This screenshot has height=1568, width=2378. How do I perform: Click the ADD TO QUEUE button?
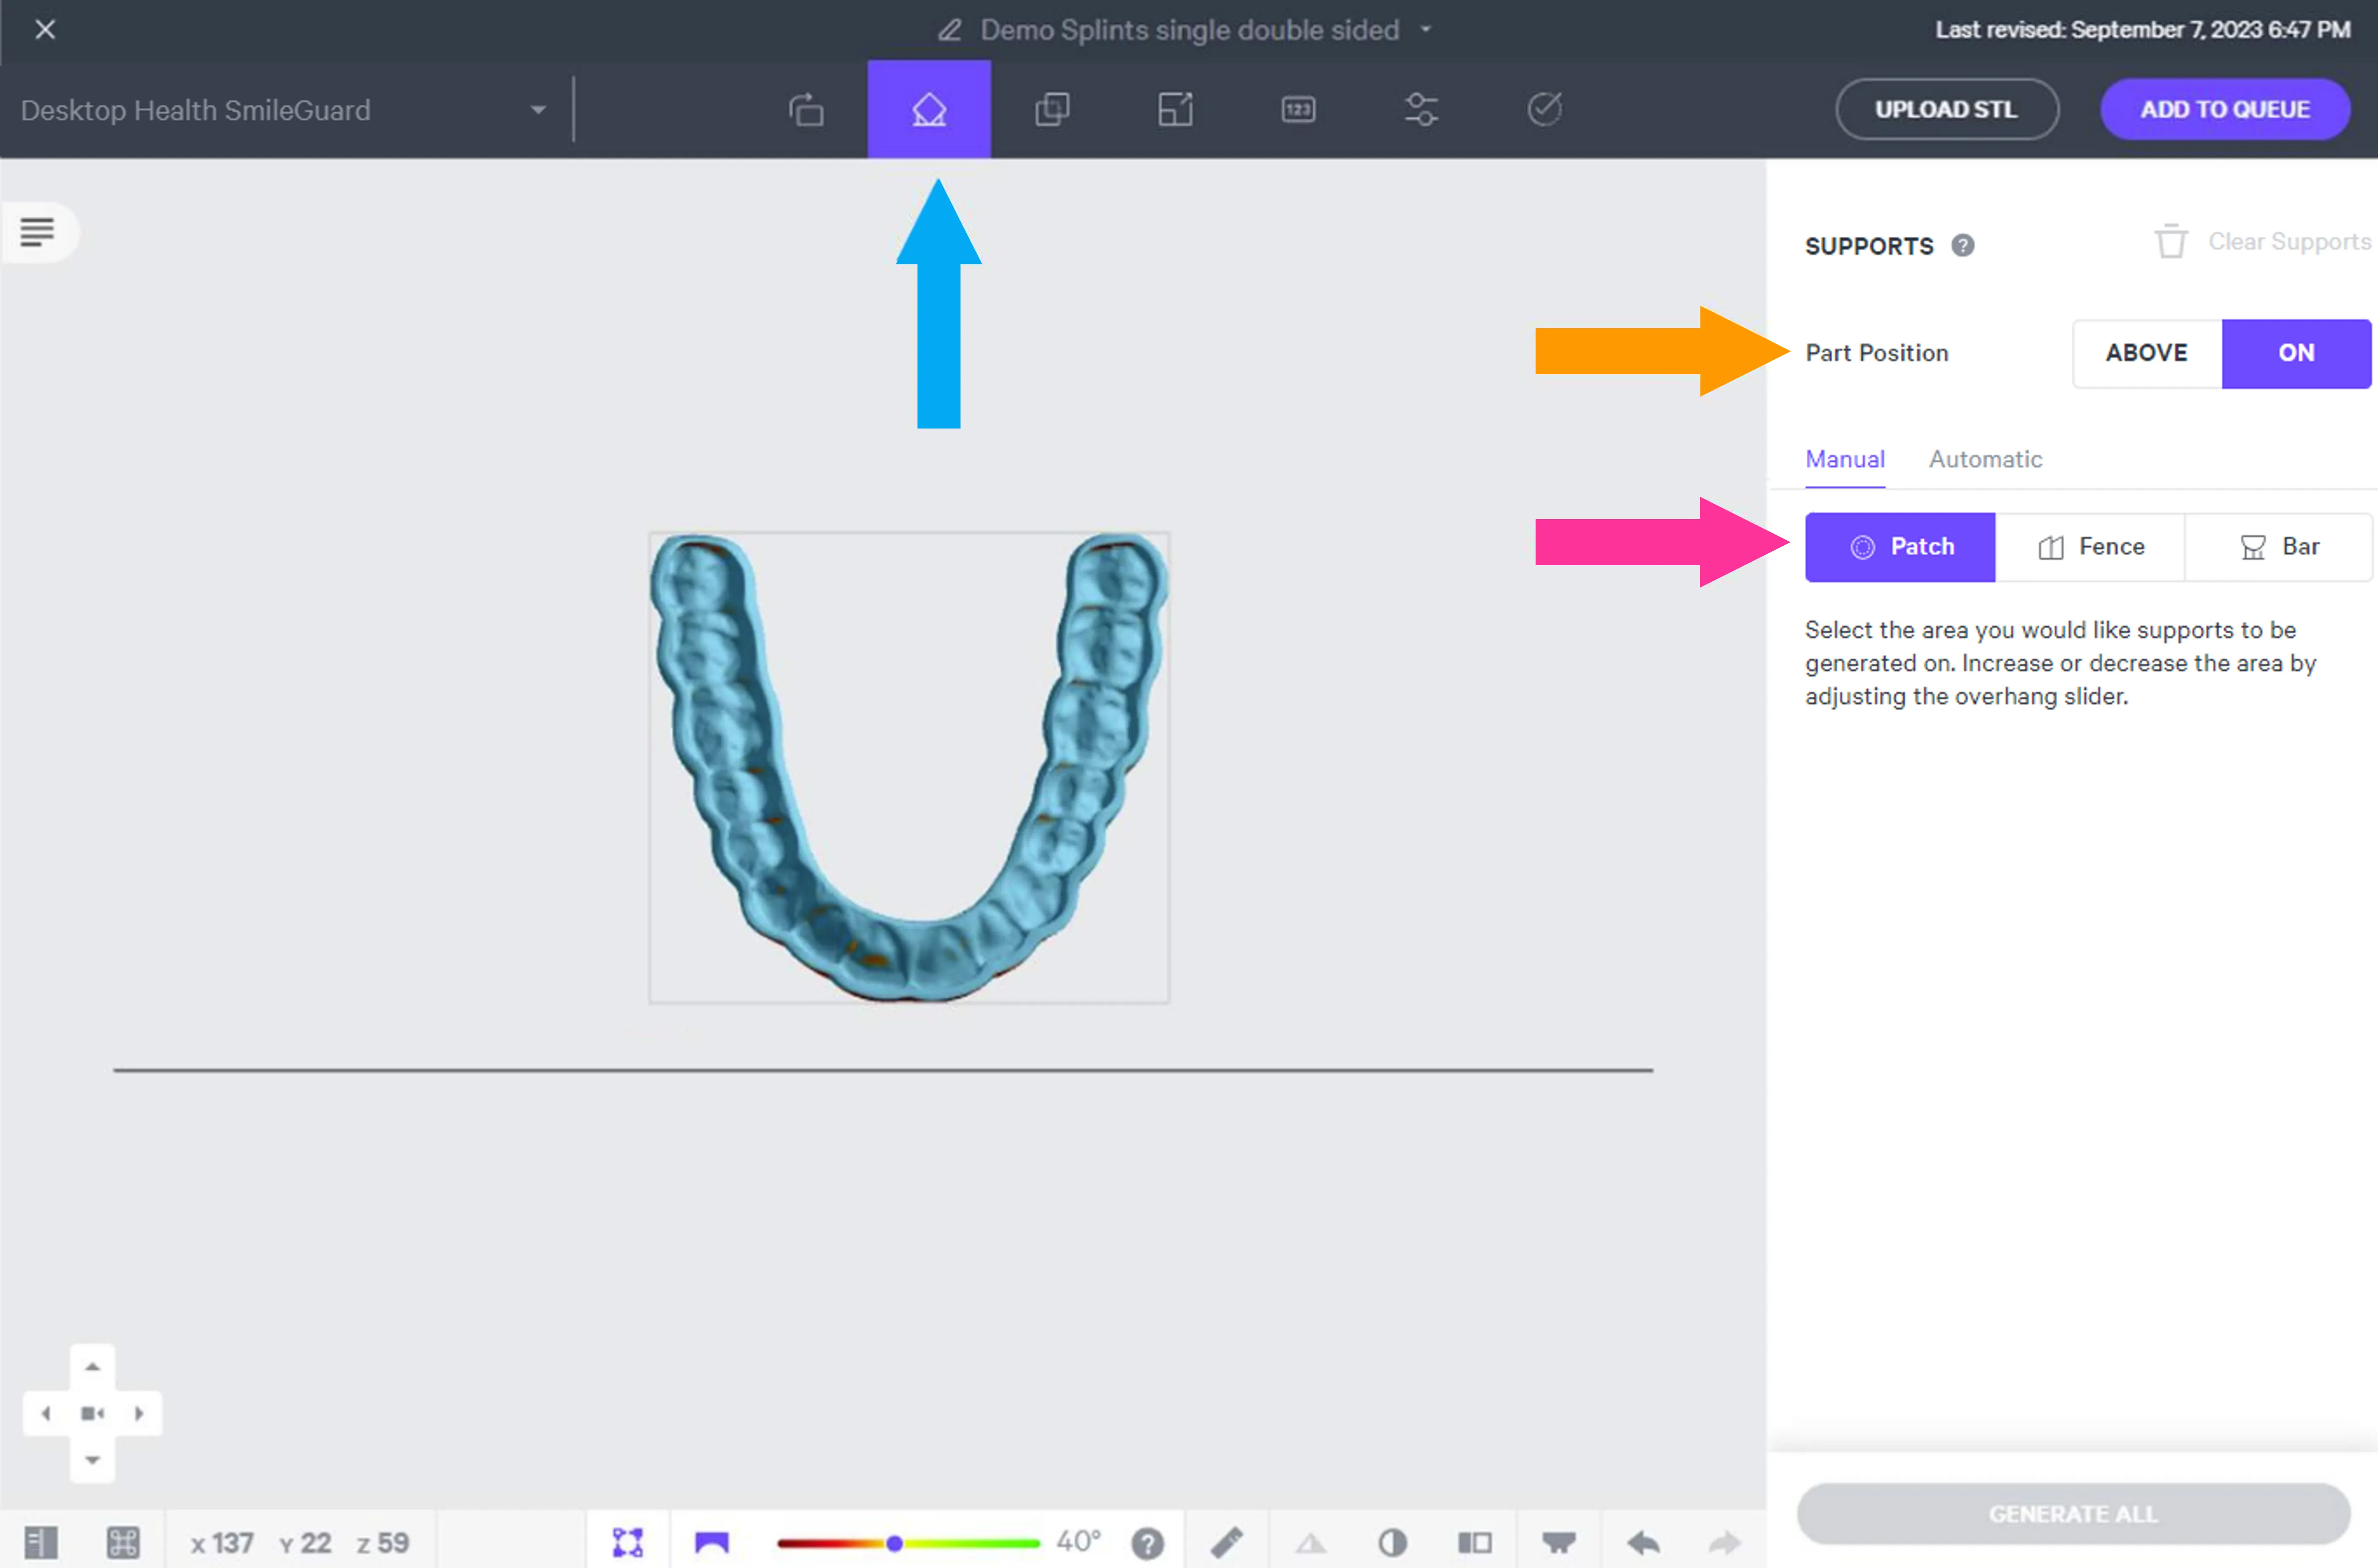2225,109
